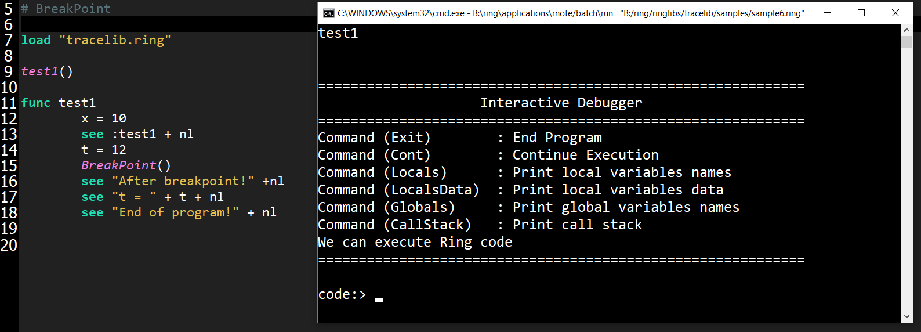
Task: Maximize the command prompt window
Action: coord(861,13)
